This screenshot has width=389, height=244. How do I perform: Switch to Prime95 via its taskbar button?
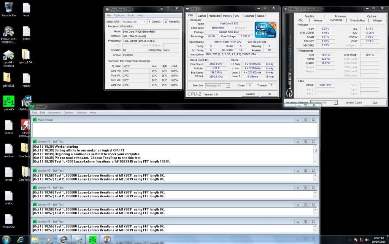[92, 239]
